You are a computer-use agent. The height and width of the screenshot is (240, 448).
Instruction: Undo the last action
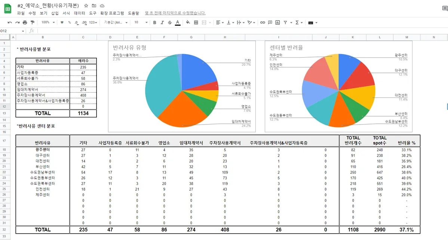[9, 22]
